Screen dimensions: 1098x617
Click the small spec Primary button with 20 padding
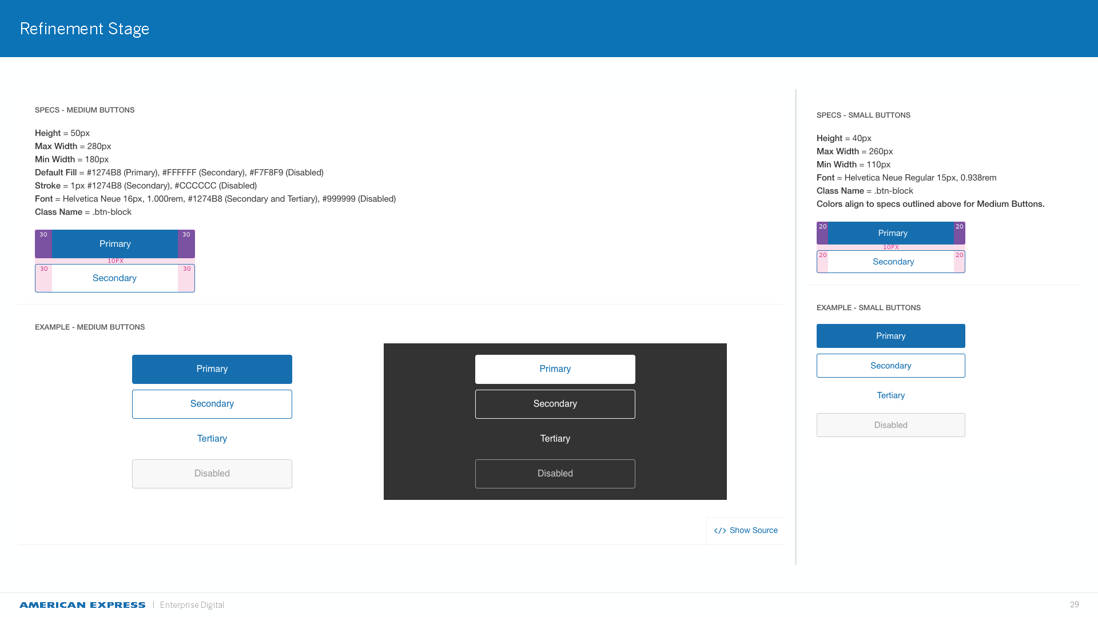(x=892, y=233)
